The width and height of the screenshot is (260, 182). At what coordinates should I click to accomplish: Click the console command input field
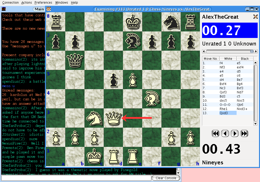pos(76,178)
